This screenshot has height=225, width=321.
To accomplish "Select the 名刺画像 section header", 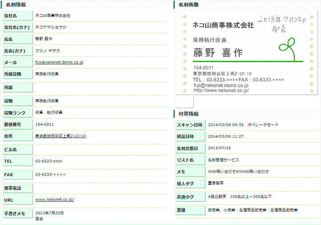I will (x=188, y=4).
